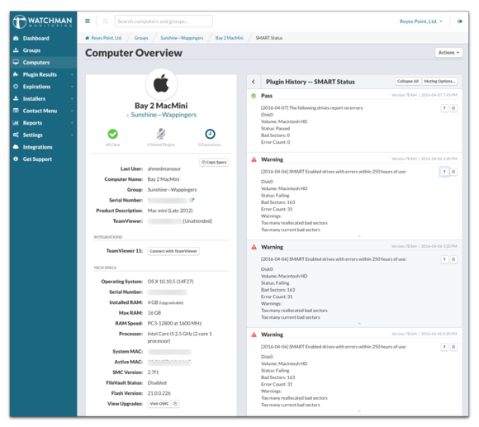Click the Apple logo avatar
Screen dimensions: 479x427
point(161,84)
